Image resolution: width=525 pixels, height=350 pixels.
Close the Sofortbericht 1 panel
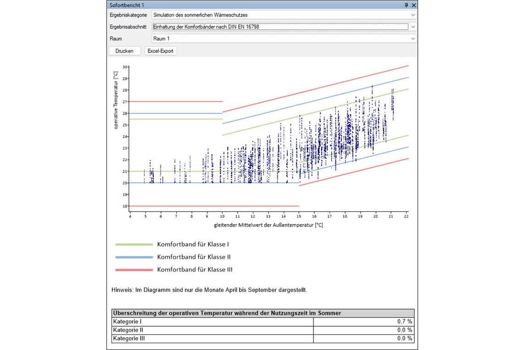coord(414,5)
